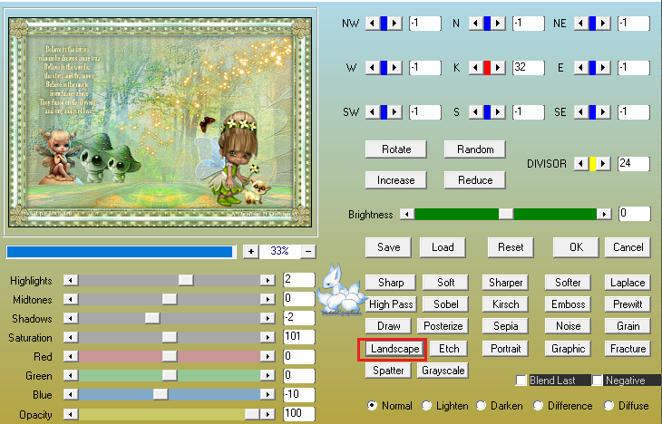This screenshot has height=424, width=662.
Task: Apply the Sharp preset
Action: coord(391,283)
